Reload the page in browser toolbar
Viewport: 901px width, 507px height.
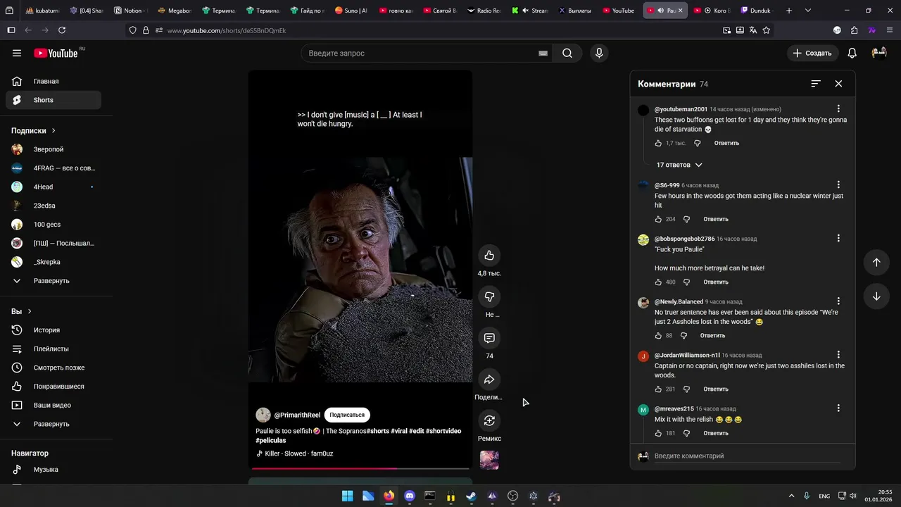[x=62, y=30]
